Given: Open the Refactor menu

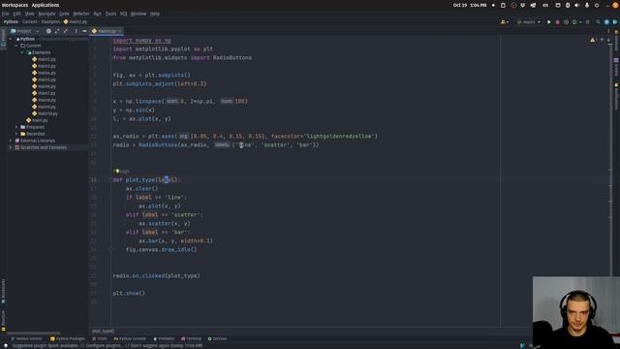Looking at the screenshot, I should coord(81,14).
